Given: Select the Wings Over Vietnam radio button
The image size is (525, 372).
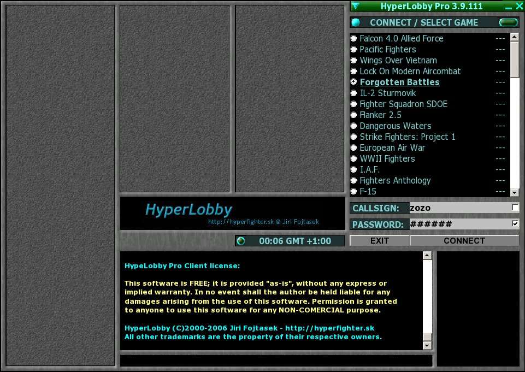Looking at the screenshot, I should (x=353, y=60).
